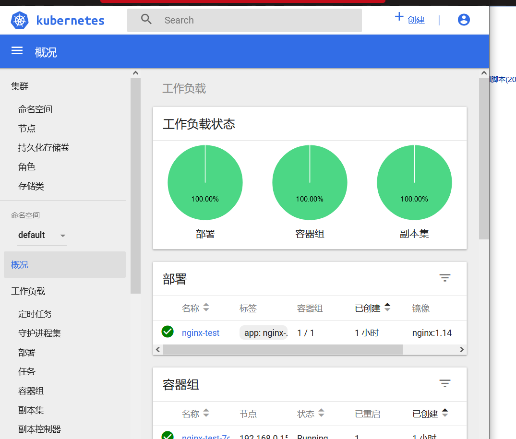Click 镜像 column header
The width and height of the screenshot is (516, 439).
(x=421, y=308)
